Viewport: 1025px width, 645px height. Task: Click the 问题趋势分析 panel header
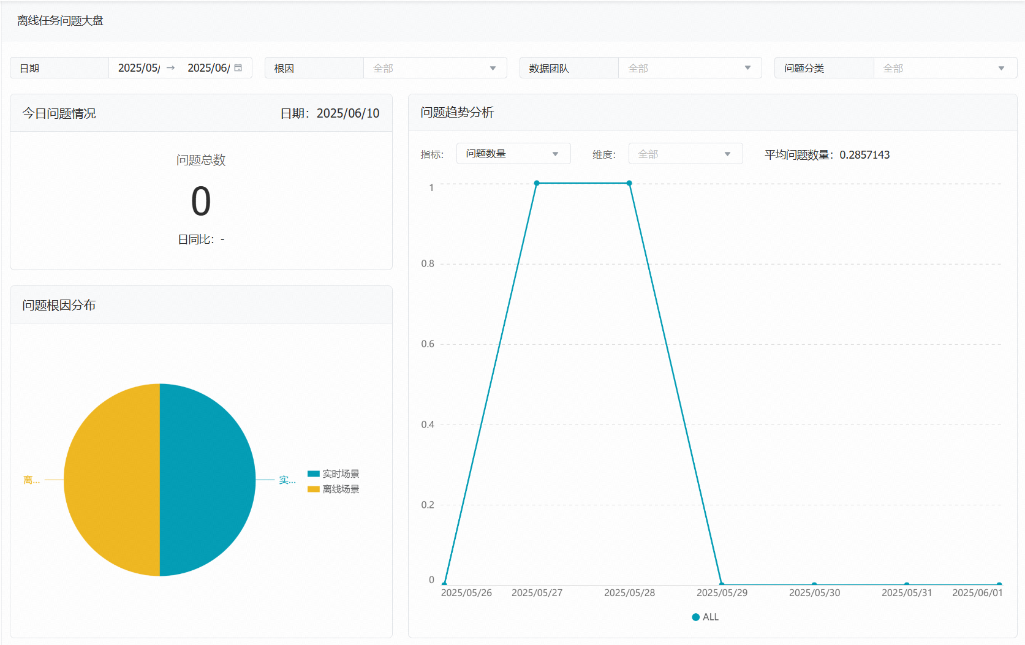pos(457,113)
